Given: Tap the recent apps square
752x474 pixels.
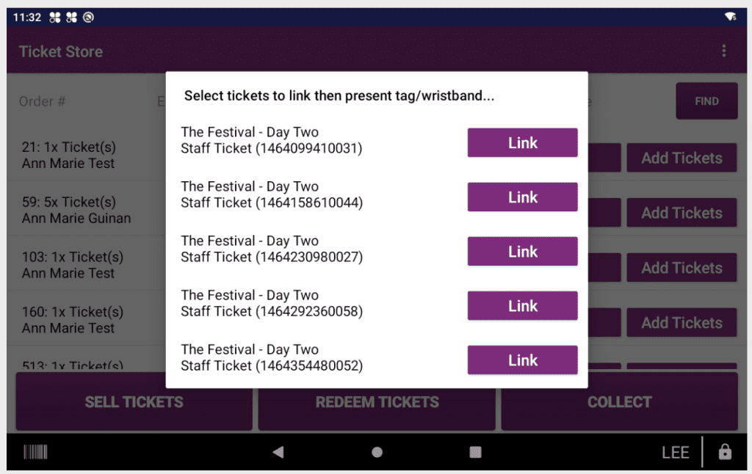Looking at the screenshot, I should coord(475,452).
